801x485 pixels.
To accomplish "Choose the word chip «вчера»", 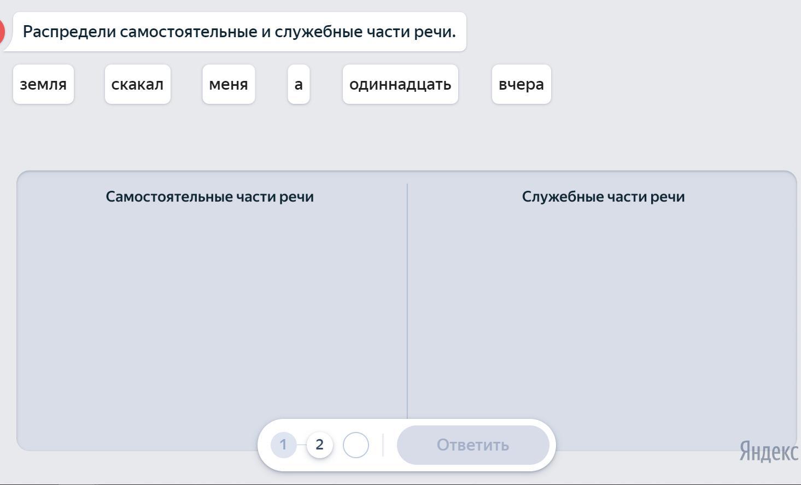I will (521, 84).
